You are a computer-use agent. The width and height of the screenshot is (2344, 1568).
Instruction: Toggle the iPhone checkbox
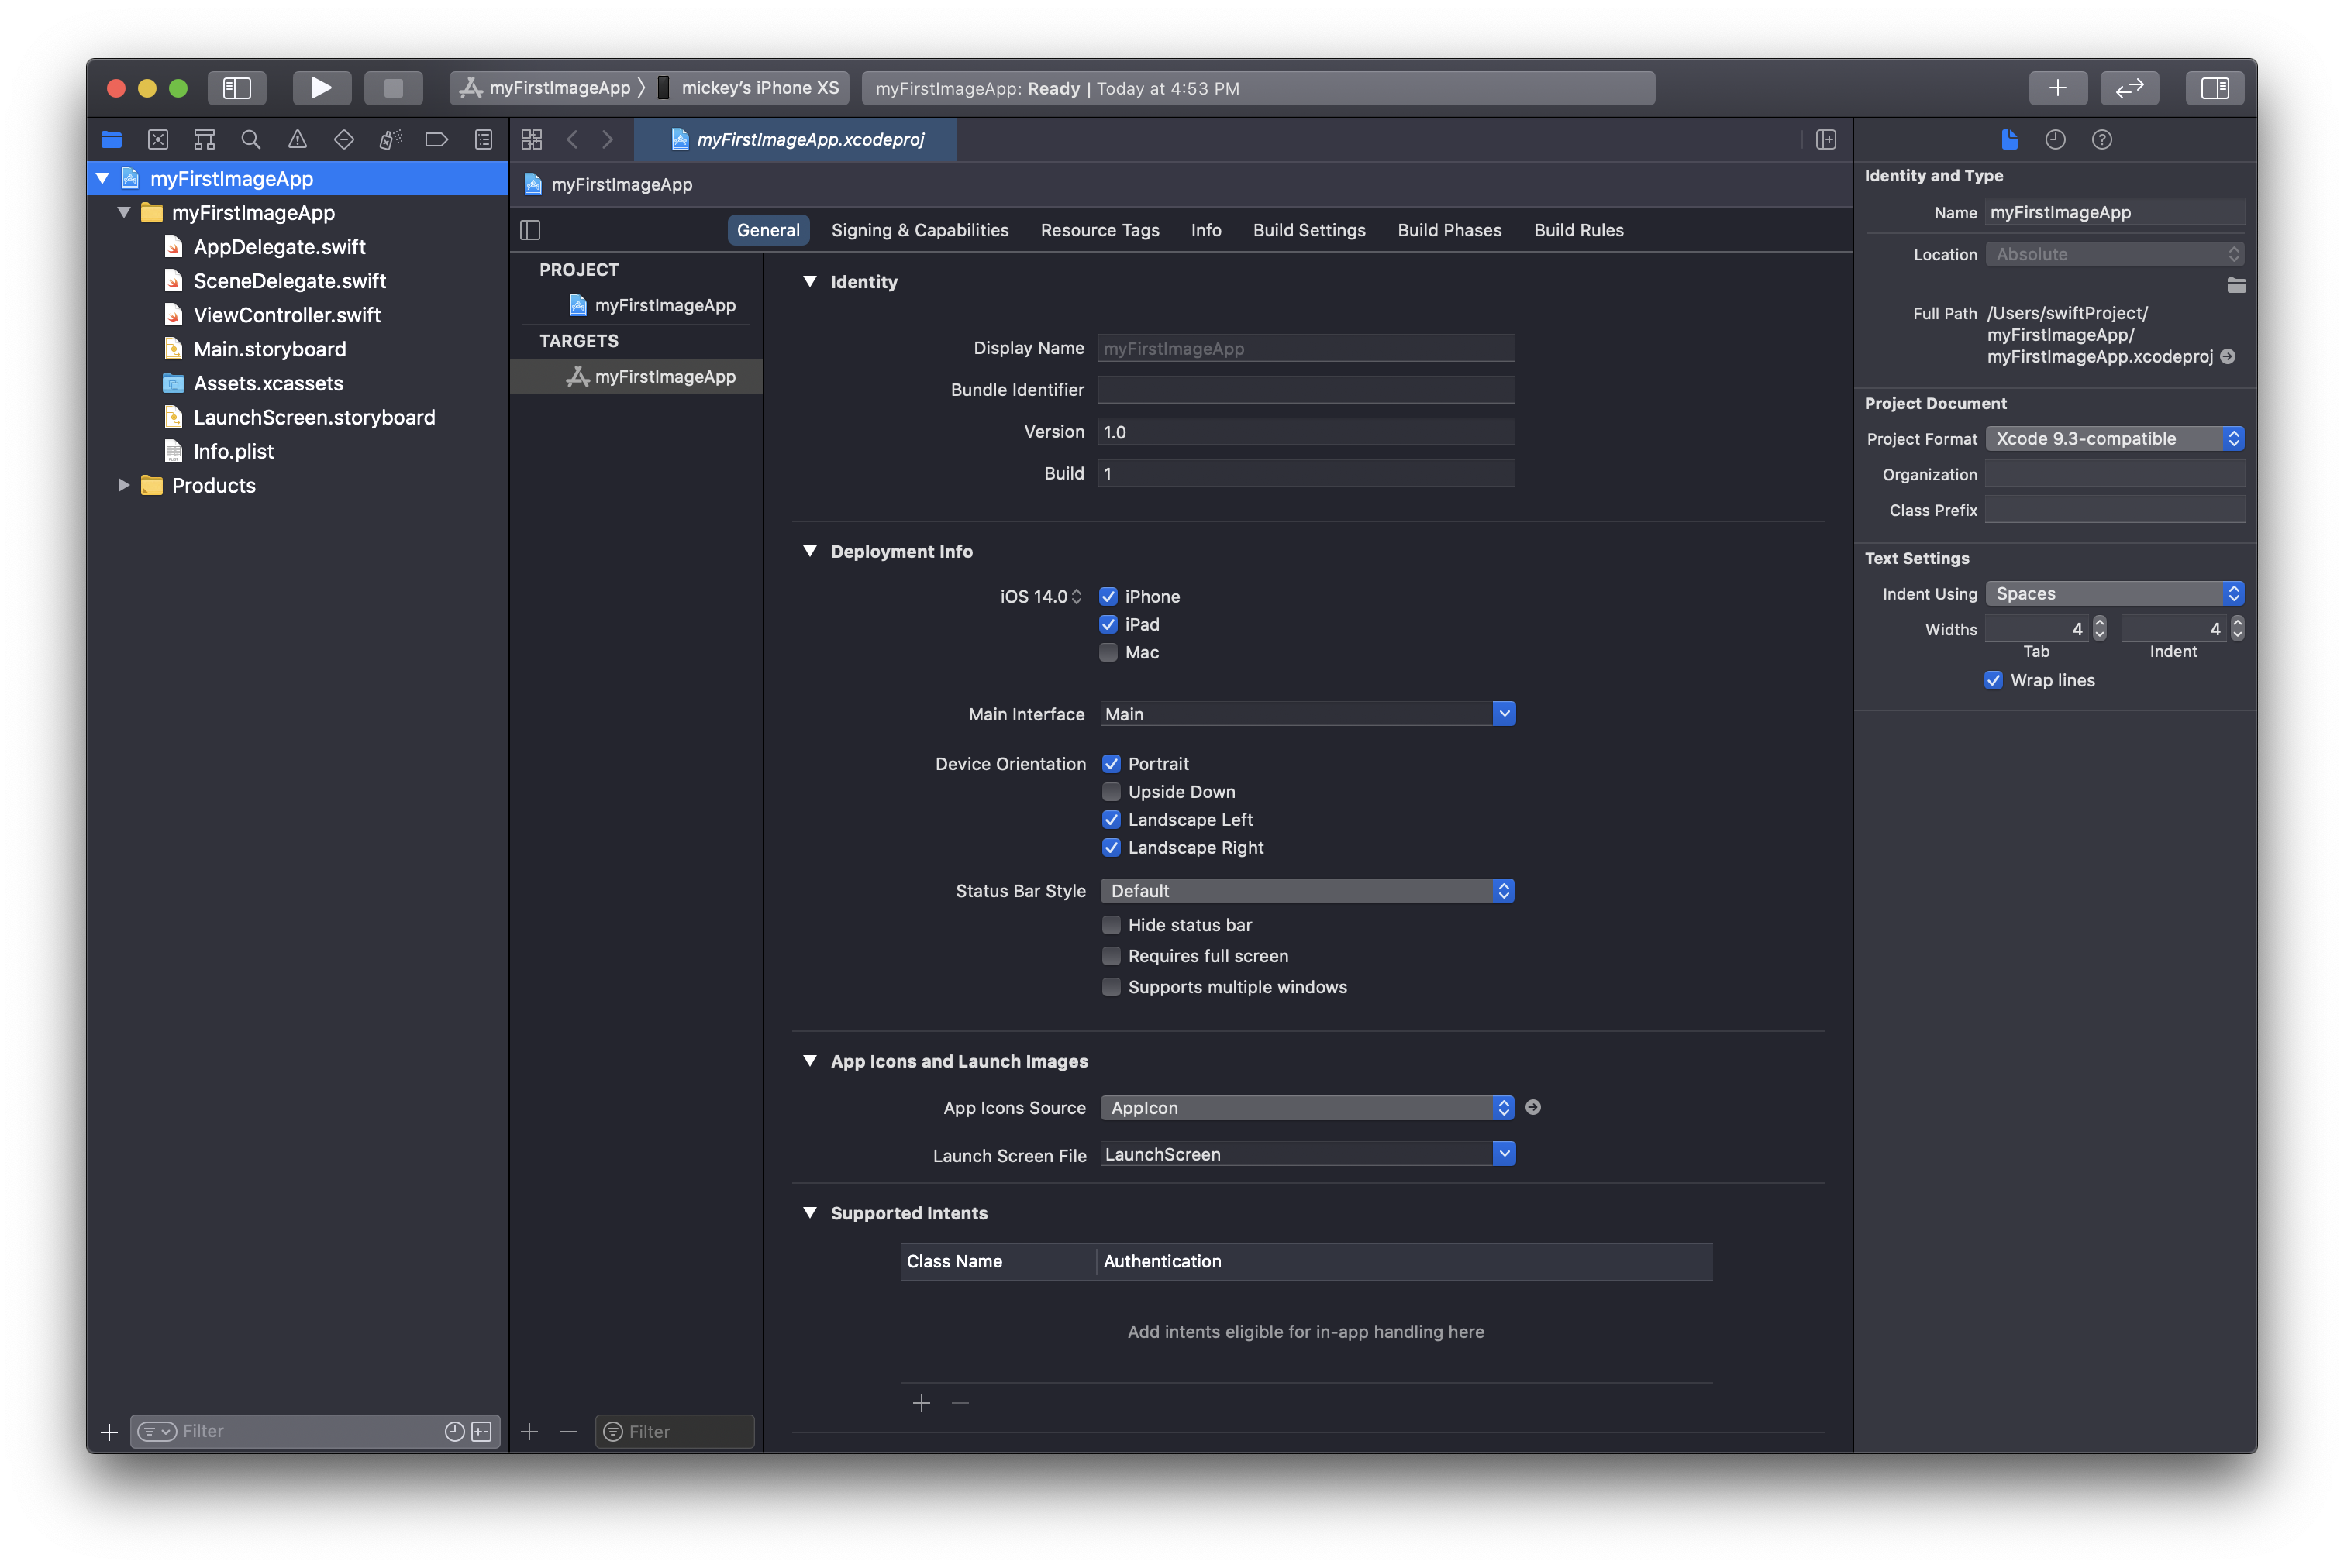pyautogui.click(x=1108, y=596)
